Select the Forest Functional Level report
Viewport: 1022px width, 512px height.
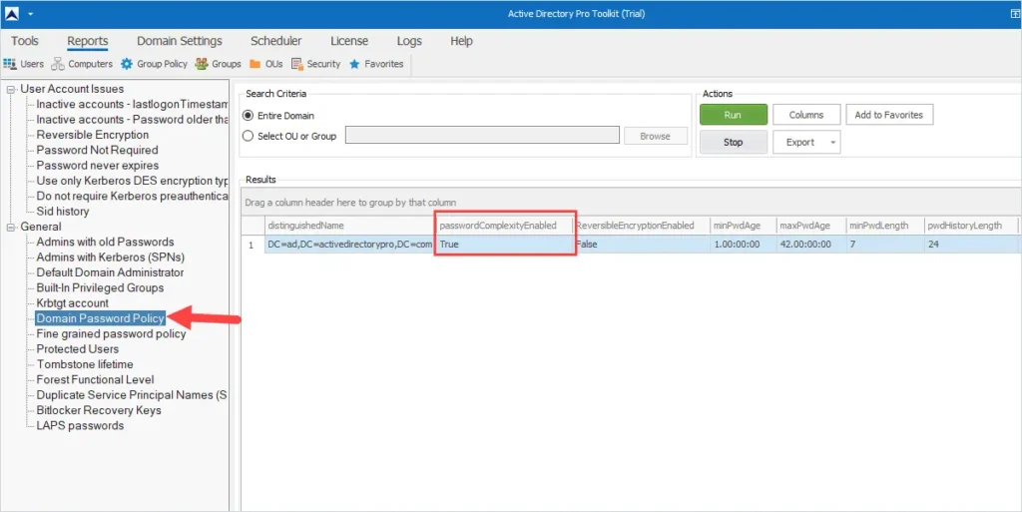(x=95, y=380)
